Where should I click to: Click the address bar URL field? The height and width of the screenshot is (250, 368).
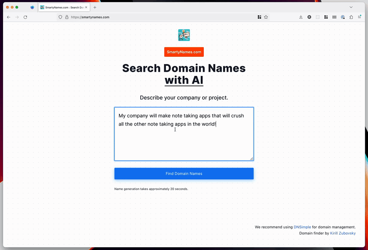[x=159, y=17]
